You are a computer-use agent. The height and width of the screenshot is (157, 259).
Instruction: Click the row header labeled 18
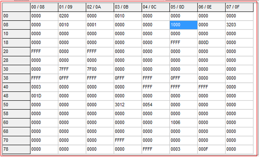click(16, 43)
